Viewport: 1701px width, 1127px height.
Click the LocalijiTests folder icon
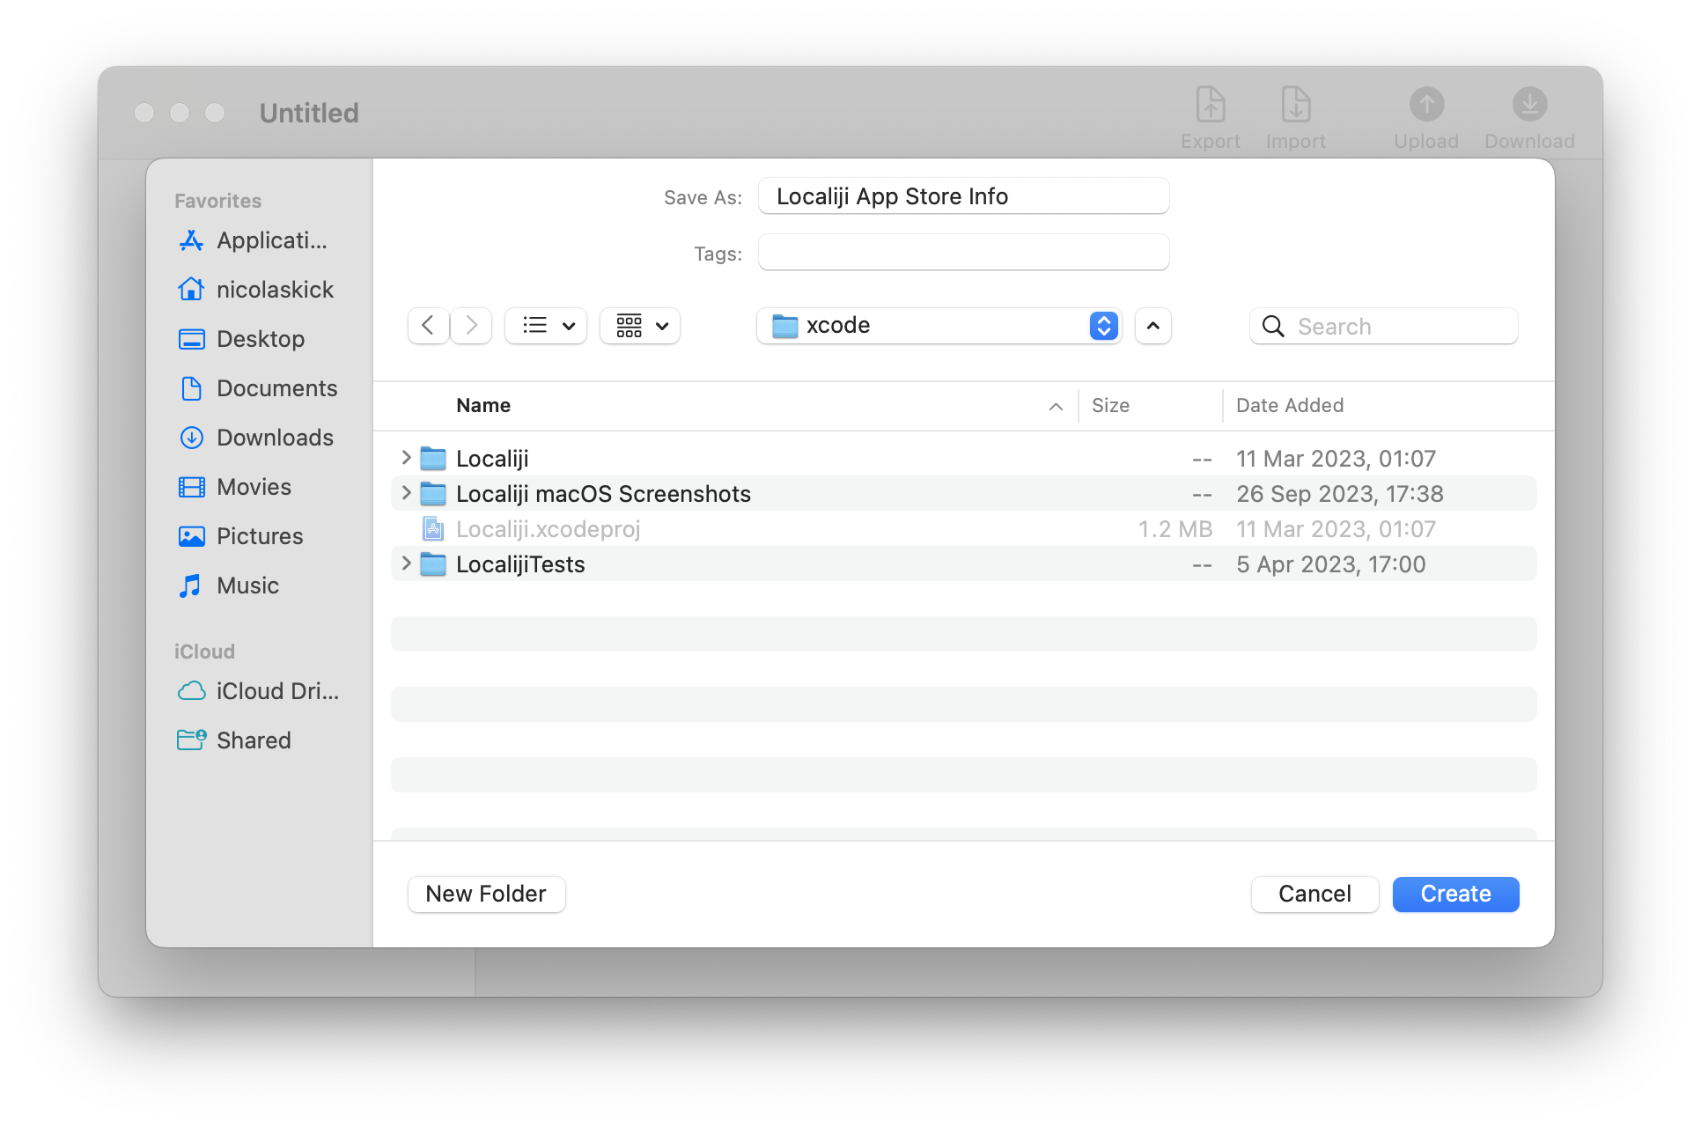[432, 563]
